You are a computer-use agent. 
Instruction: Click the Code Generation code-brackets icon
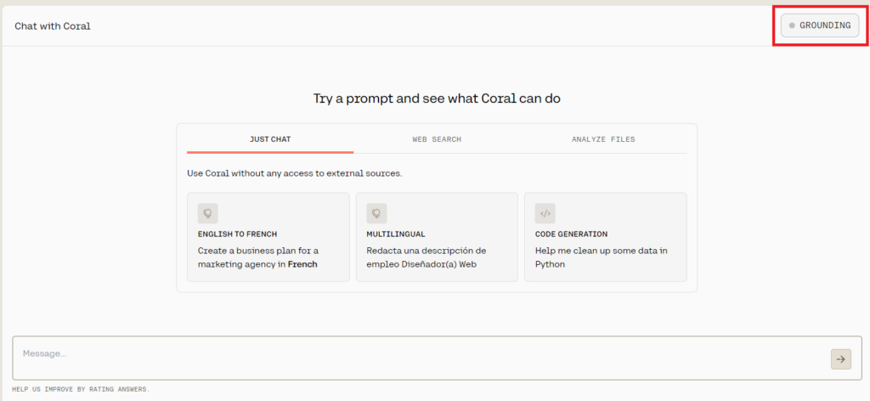(545, 213)
